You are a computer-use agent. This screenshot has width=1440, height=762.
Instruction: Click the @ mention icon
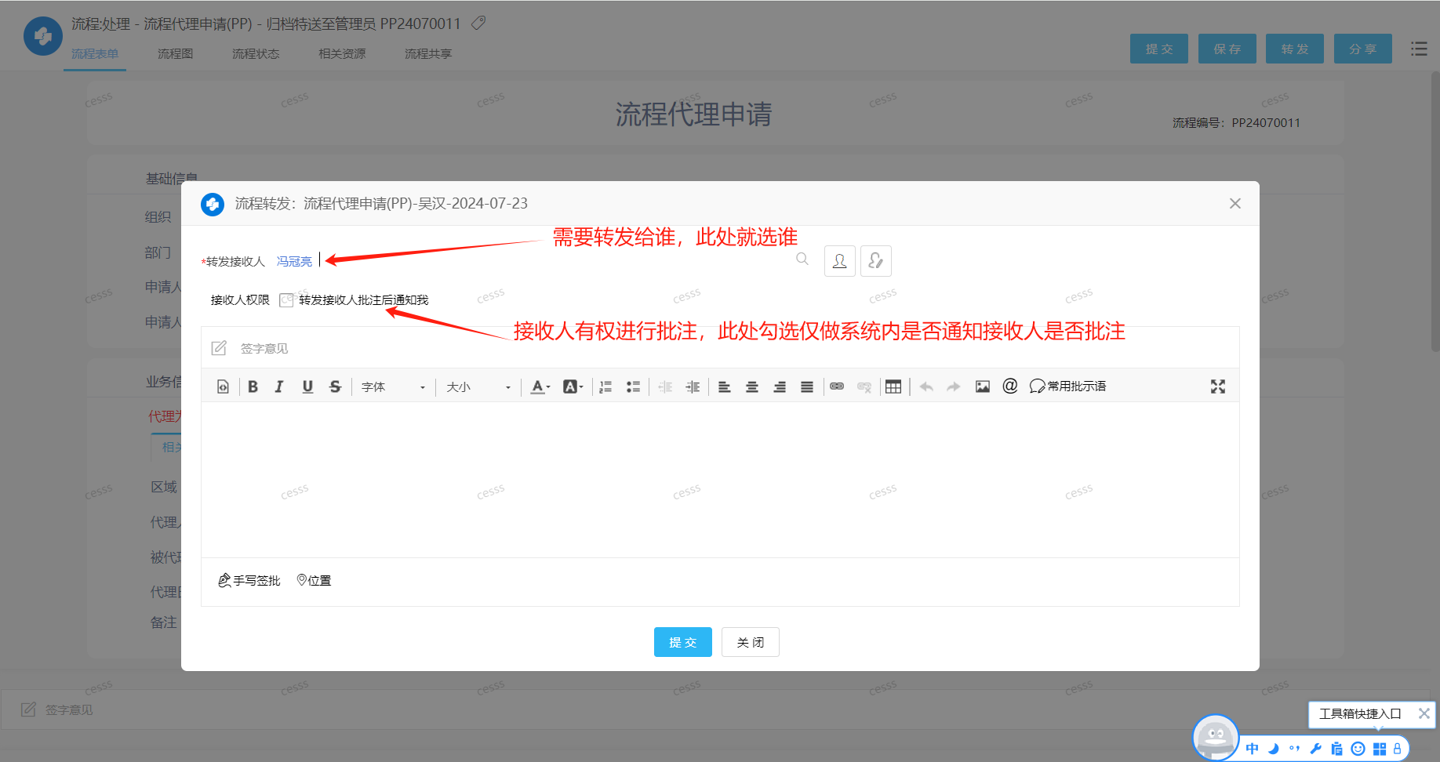(x=1010, y=386)
